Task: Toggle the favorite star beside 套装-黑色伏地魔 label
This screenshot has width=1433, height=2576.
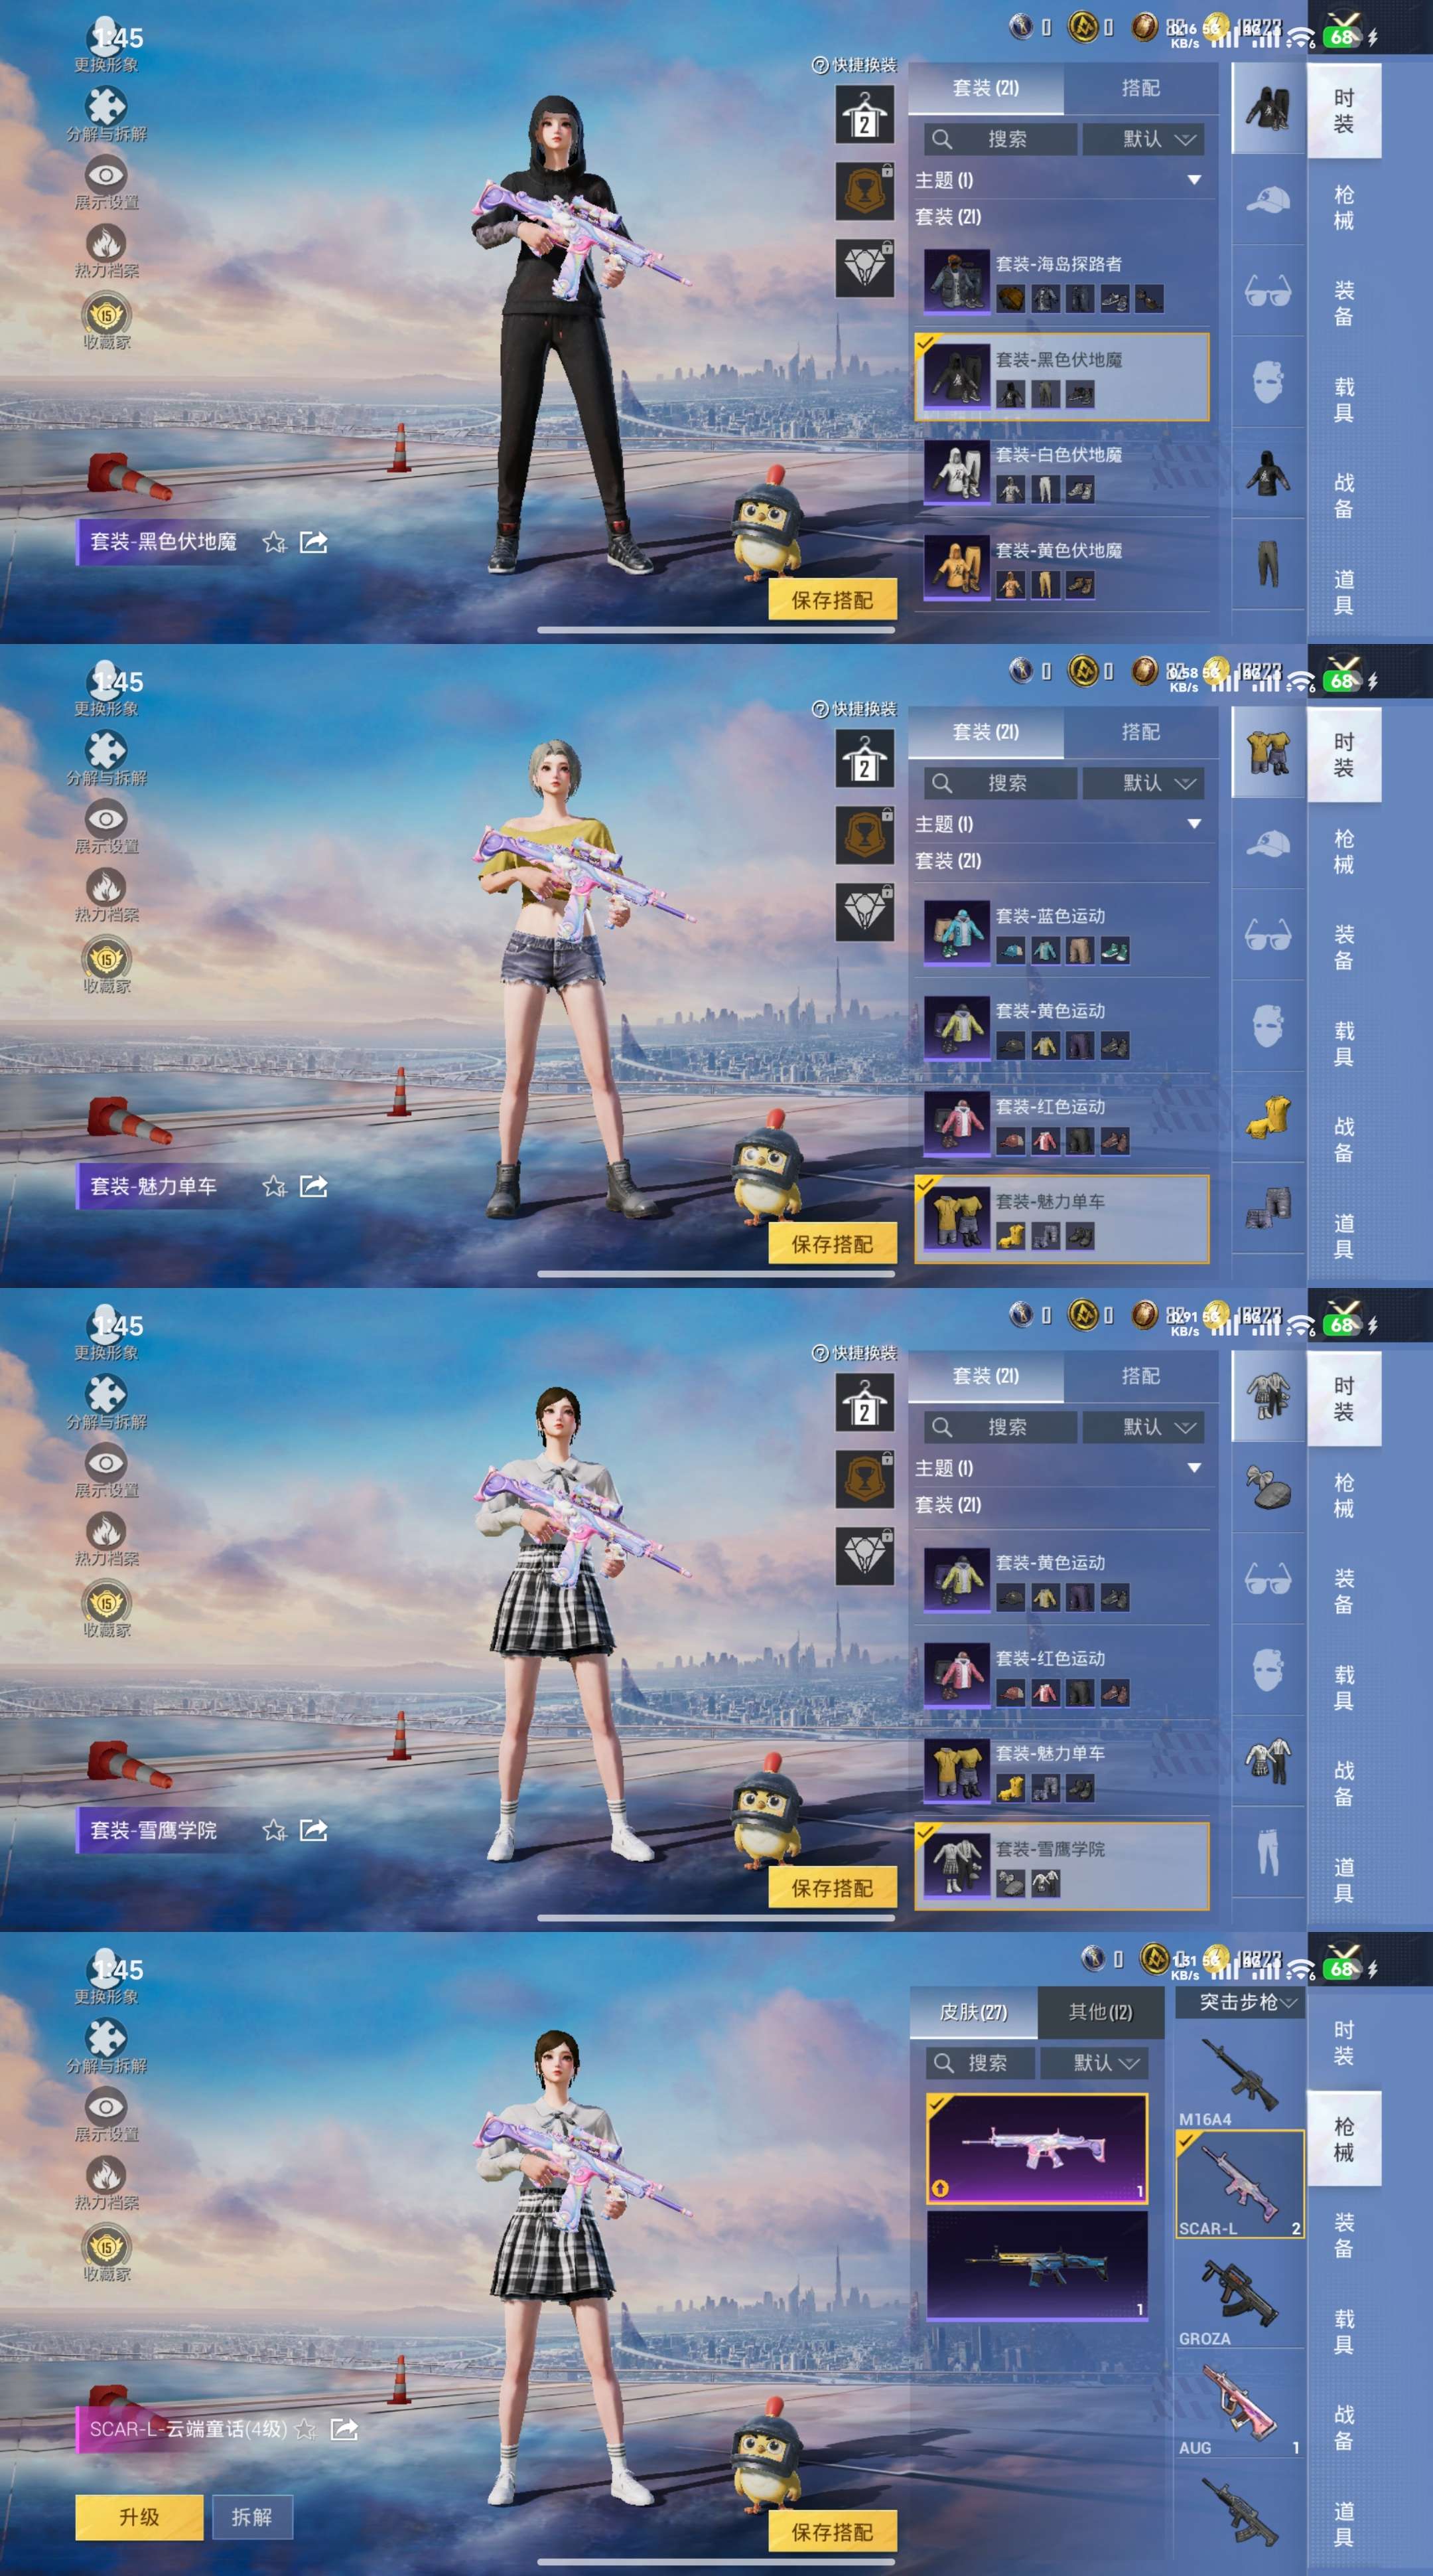Action: 274,542
